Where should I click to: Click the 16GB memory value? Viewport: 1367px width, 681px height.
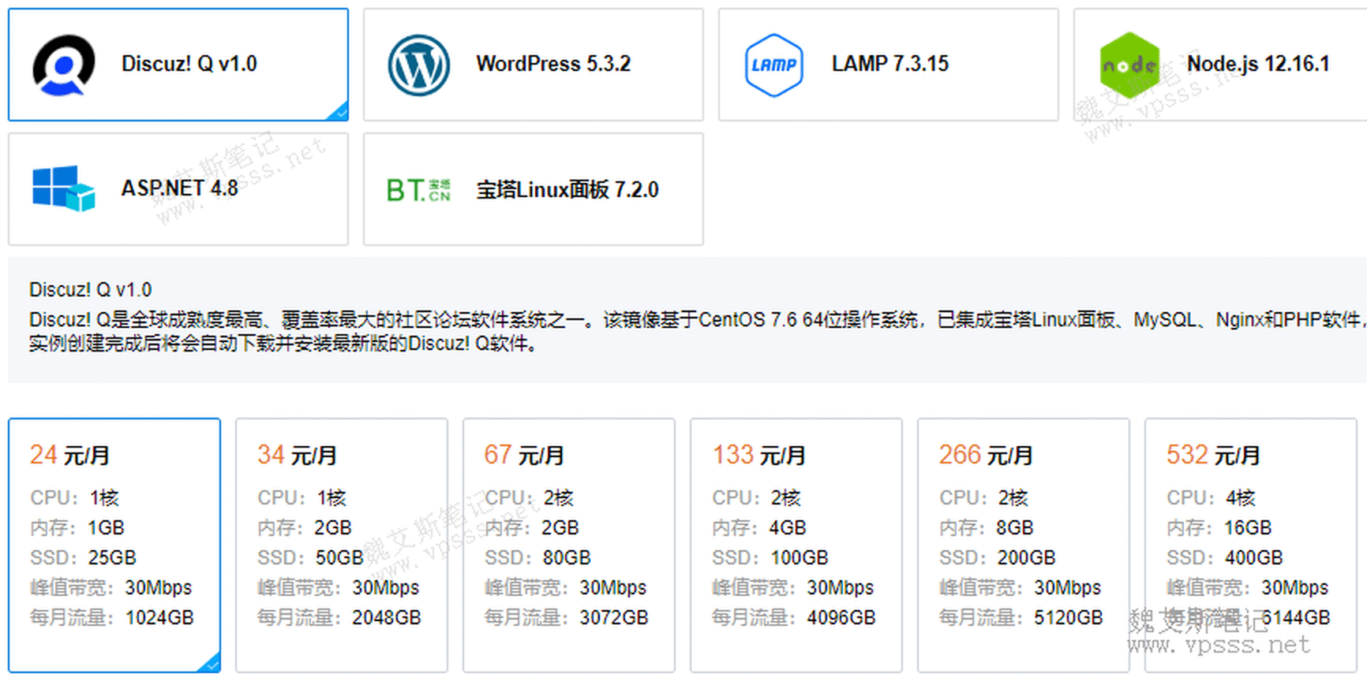pos(1248,527)
